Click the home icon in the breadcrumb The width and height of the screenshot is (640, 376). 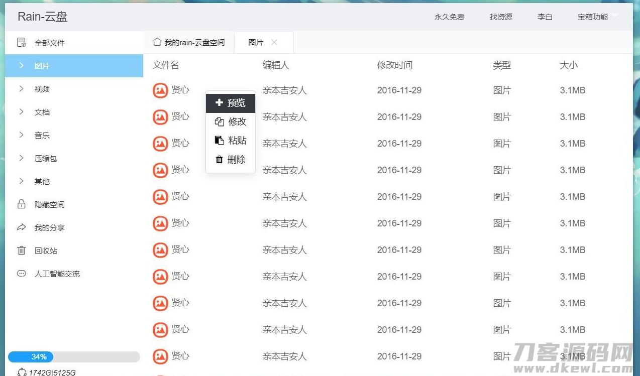tap(157, 43)
